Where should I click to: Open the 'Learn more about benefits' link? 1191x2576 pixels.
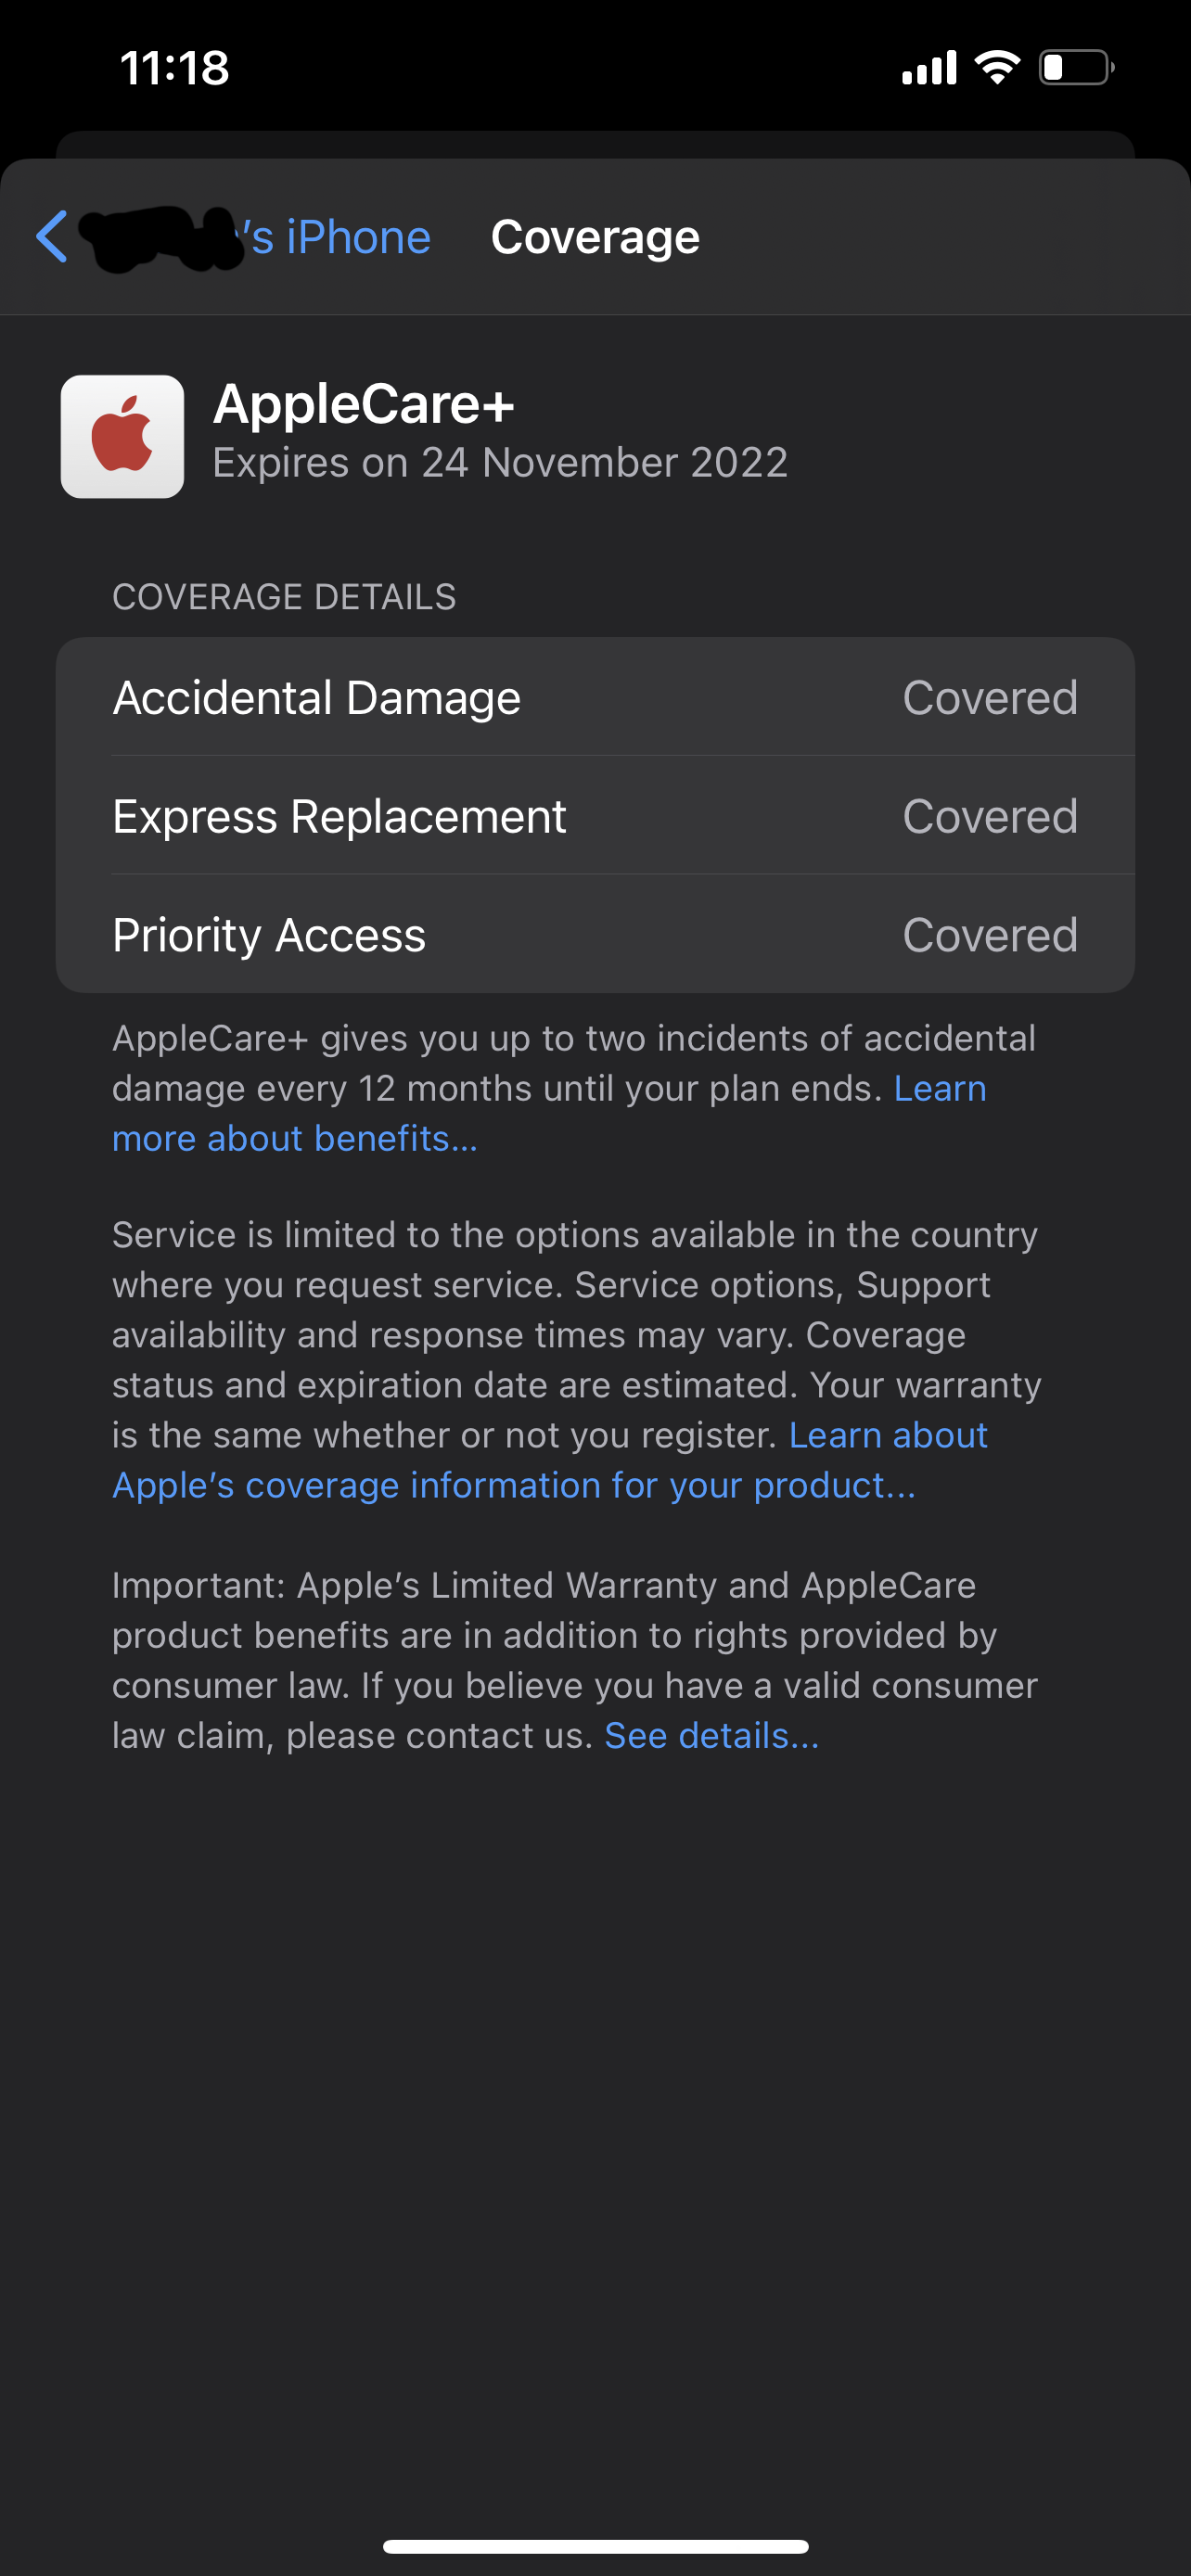point(295,1139)
